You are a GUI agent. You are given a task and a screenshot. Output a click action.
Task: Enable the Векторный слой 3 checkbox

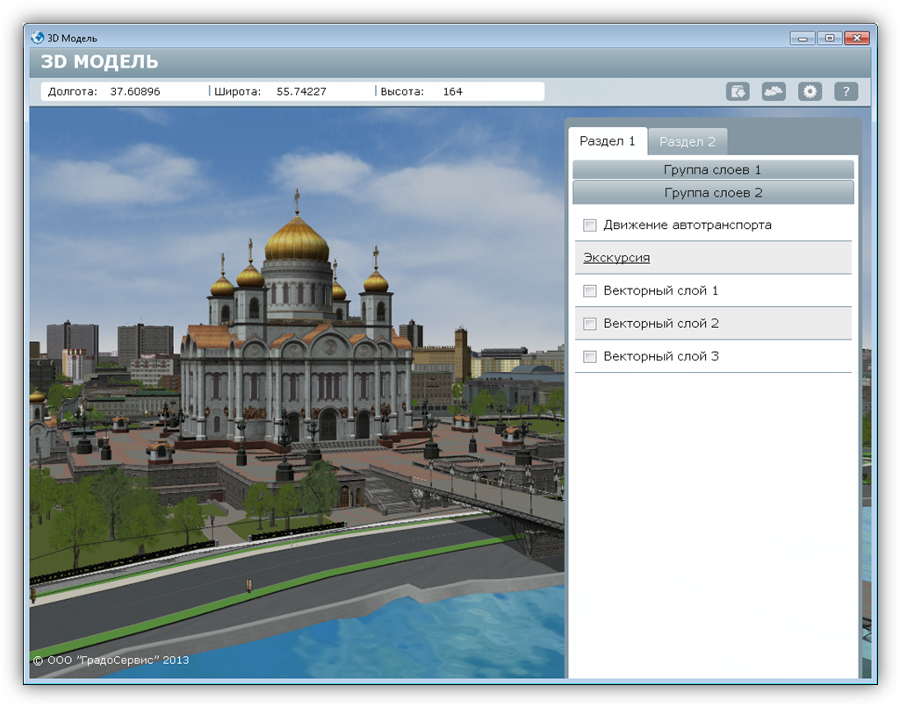(x=590, y=357)
